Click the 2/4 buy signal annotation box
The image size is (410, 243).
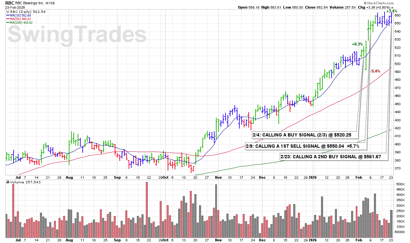click(x=303, y=135)
